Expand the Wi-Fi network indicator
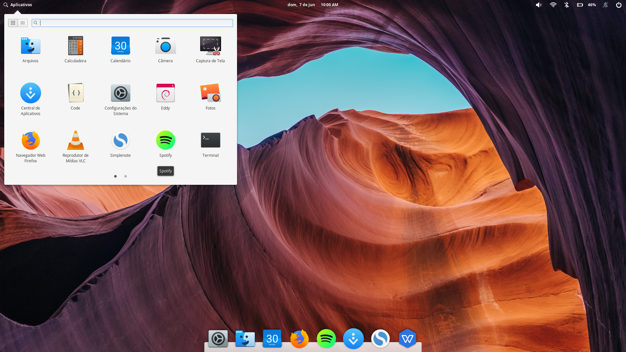 pos(553,5)
